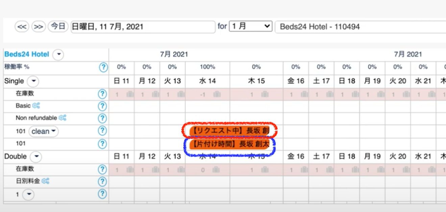Open the 1 月 period selector

click(250, 26)
